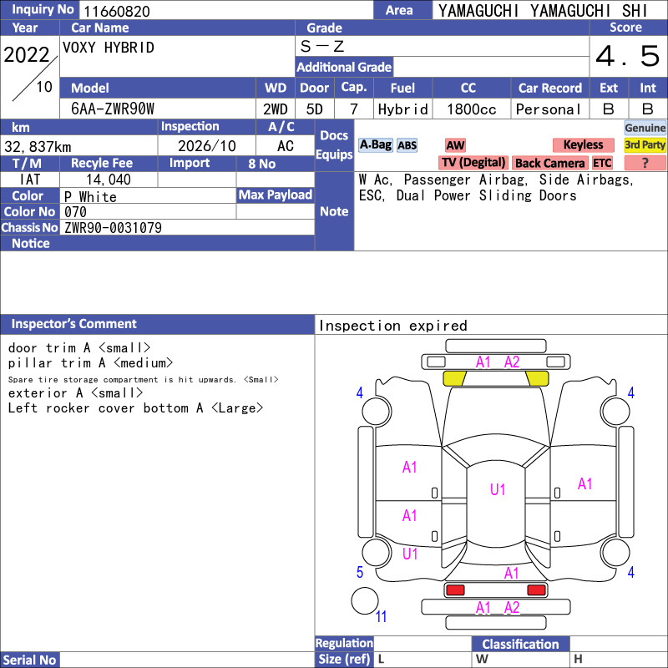668x668 pixels.
Task: Click model code 6AA-ZWR90W
Action: click(113, 109)
